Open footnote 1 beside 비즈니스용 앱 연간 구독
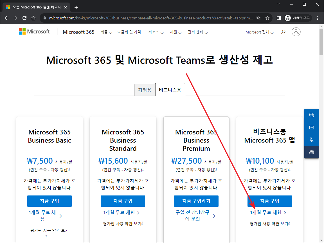This screenshot has width=324, height=243. 289,169
